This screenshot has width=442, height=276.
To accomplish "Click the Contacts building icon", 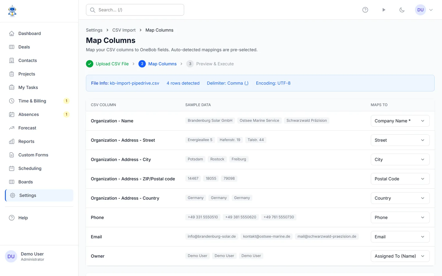I will (x=12, y=60).
